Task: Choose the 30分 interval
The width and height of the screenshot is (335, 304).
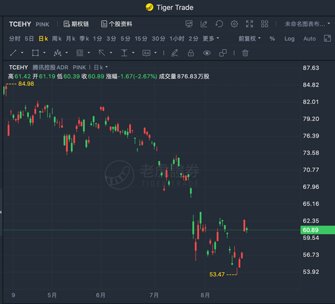Action: pyautogui.click(x=158, y=39)
